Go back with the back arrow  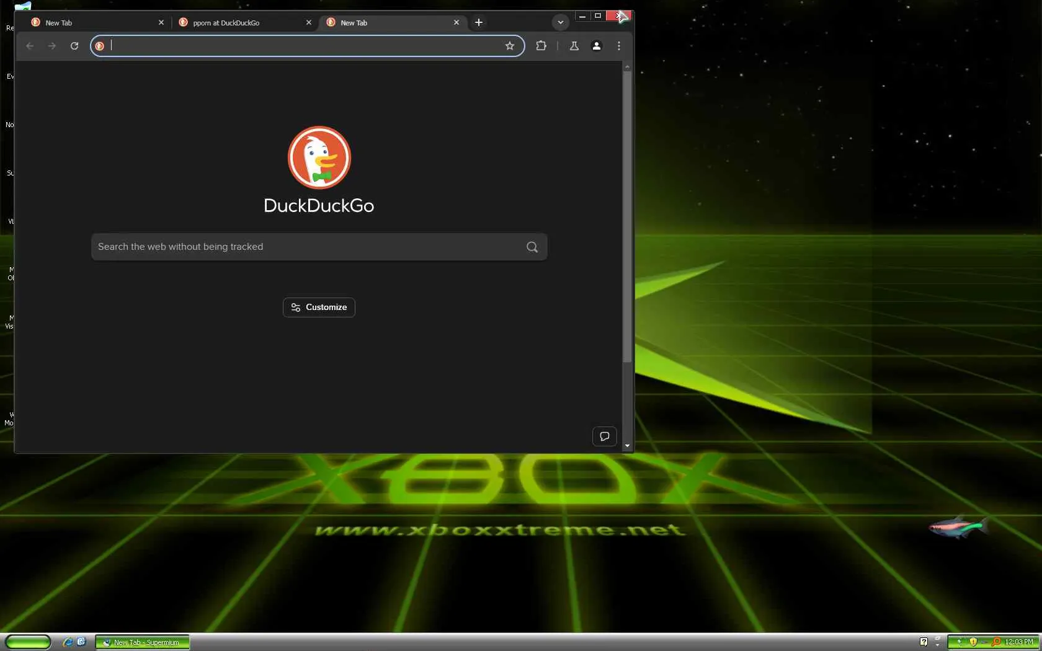tap(30, 46)
